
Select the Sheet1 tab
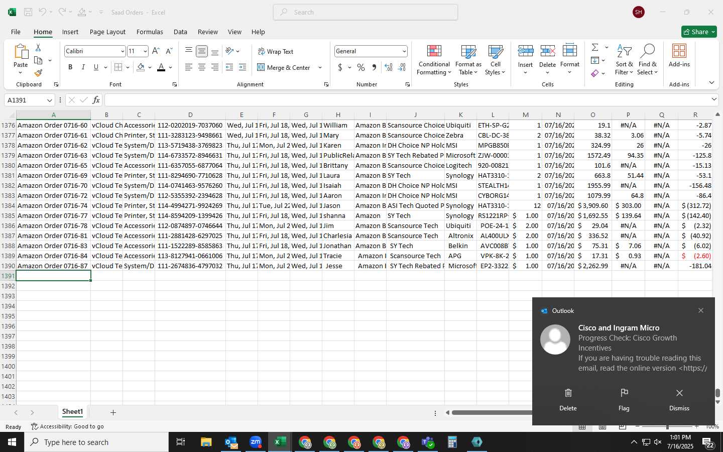[72, 412]
